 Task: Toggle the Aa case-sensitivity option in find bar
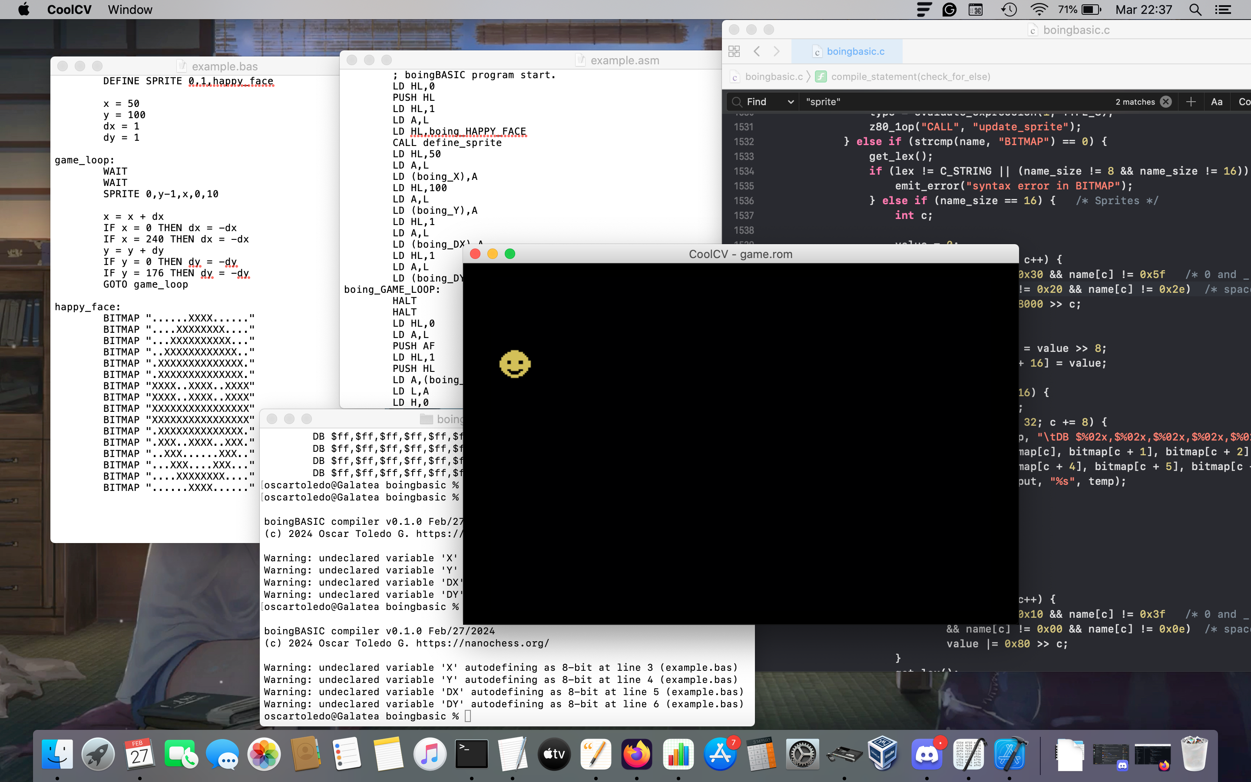tap(1217, 102)
